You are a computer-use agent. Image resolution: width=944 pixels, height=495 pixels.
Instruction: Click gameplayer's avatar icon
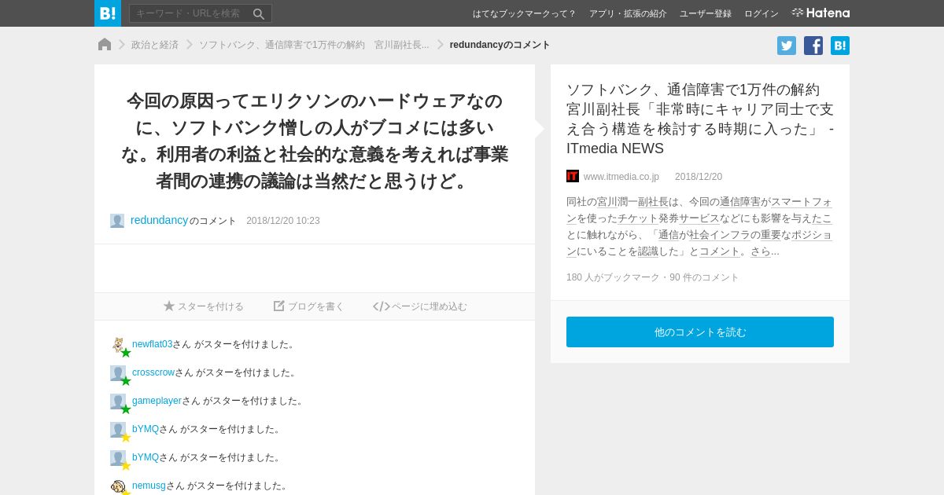click(x=118, y=401)
